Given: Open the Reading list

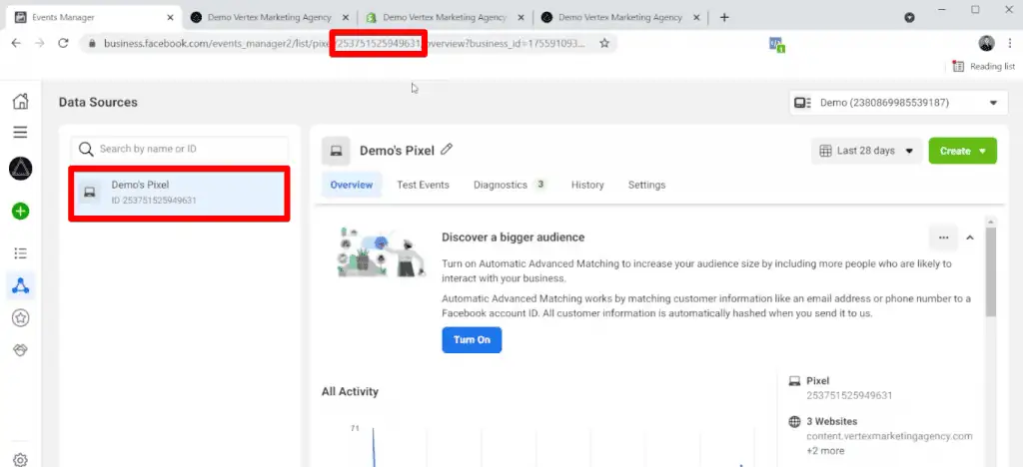Looking at the screenshot, I should pyautogui.click(x=983, y=66).
